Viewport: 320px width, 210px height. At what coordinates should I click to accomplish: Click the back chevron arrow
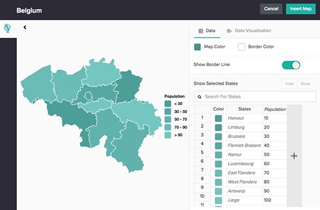[x=25, y=27]
